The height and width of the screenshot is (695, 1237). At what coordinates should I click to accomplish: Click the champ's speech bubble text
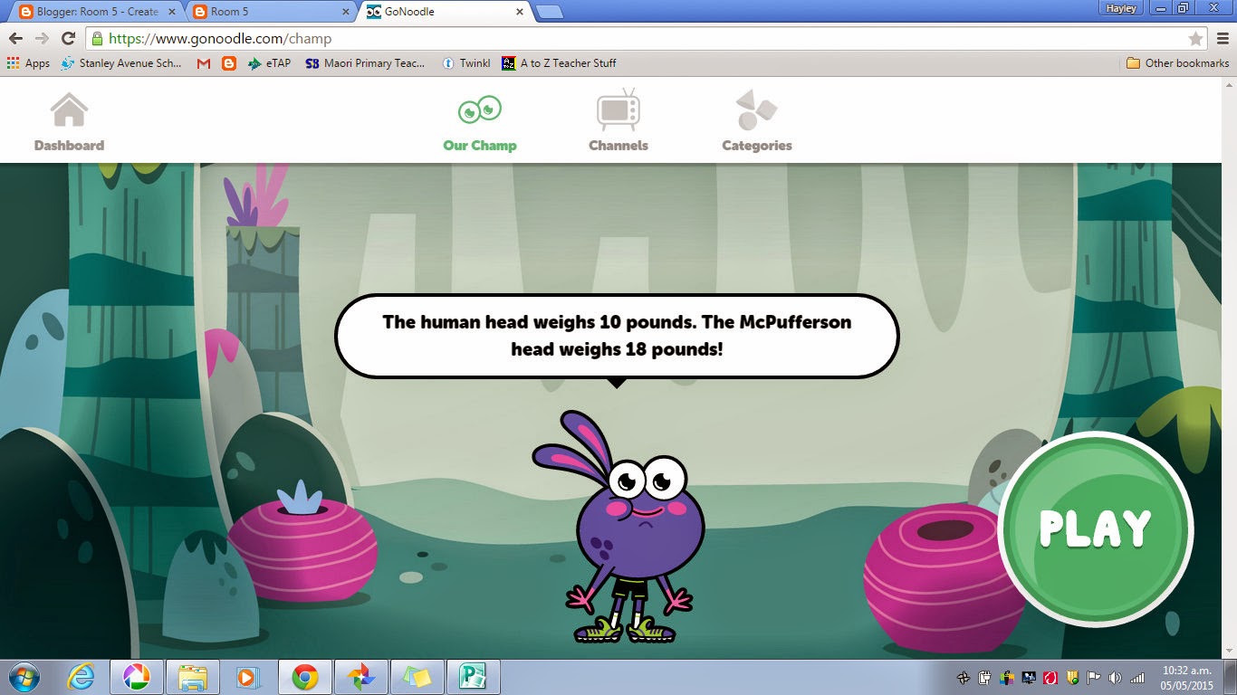point(617,335)
